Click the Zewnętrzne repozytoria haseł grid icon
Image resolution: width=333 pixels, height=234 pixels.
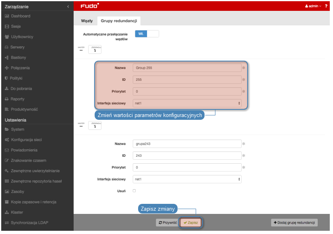coord(7,181)
